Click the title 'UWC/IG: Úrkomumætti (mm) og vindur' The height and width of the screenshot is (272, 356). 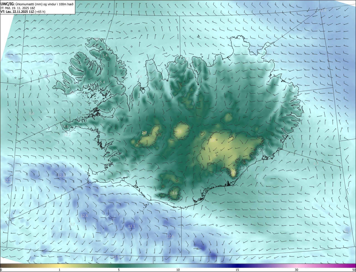coord(37,4)
